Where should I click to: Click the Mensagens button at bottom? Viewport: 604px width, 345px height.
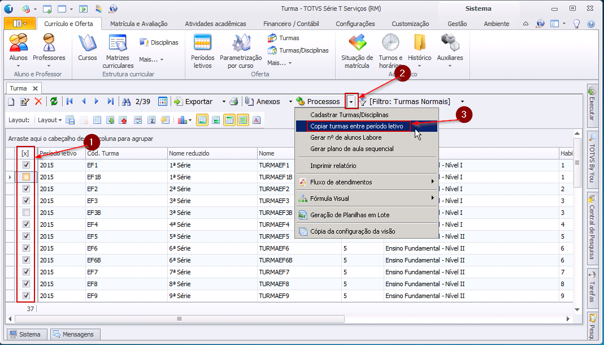tap(75, 334)
